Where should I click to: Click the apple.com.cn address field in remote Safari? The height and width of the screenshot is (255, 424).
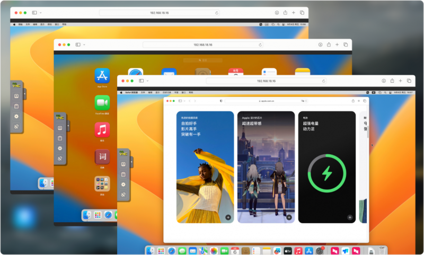[x=266, y=101]
